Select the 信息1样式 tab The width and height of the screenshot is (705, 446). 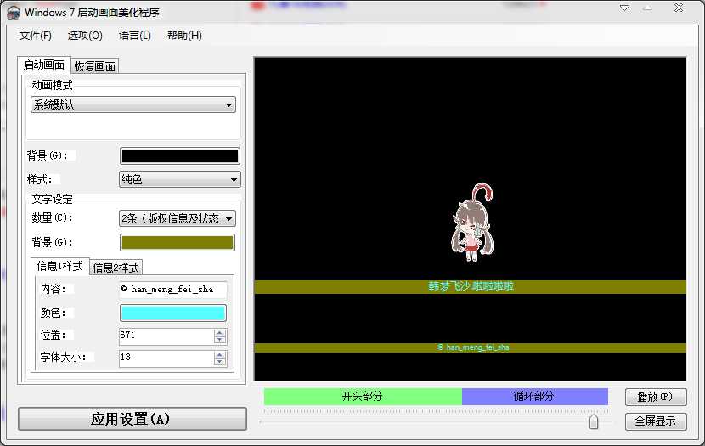coord(59,267)
